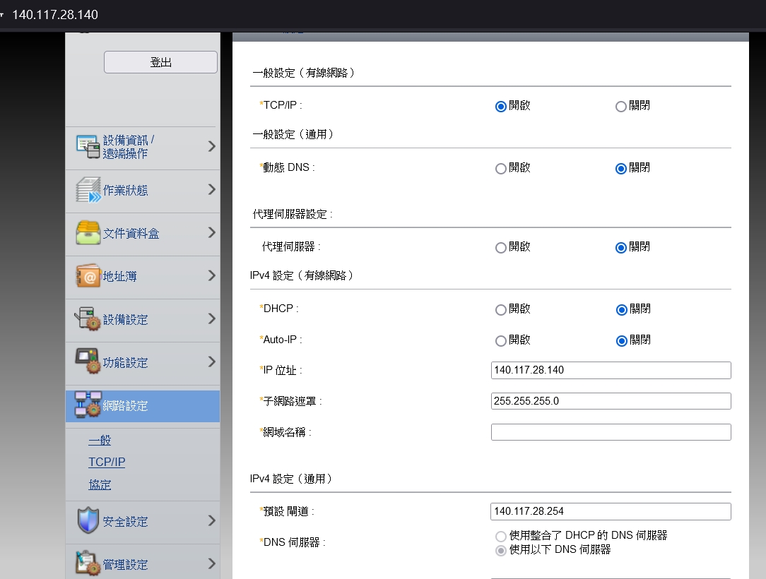Click the 功能設定 function settings icon
This screenshot has width=766, height=579.
pyautogui.click(x=88, y=362)
